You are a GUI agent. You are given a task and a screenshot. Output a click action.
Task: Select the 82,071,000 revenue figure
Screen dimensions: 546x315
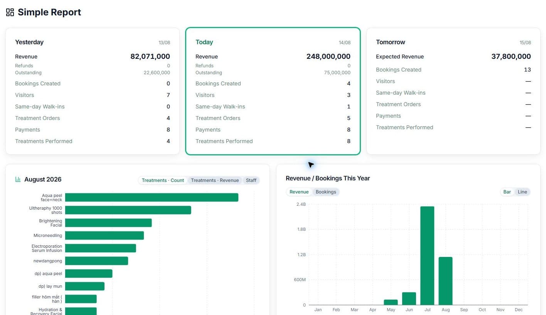pos(150,57)
